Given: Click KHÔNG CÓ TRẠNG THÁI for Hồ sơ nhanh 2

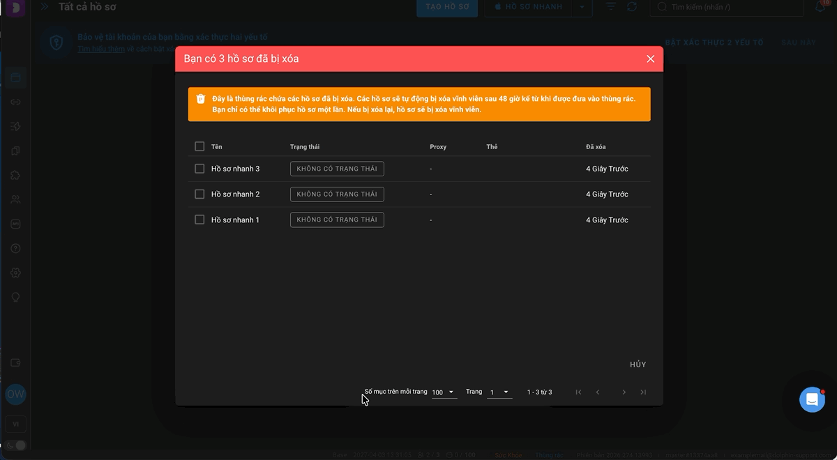Looking at the screenshot, I should point(337,194).
